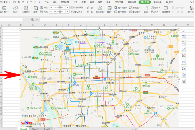Click the zoom magnifier icon beside formula bar
Screen dimensions: 195x130
32,20
